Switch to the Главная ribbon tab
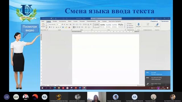The image size is (182, 102). click(49, 22)
